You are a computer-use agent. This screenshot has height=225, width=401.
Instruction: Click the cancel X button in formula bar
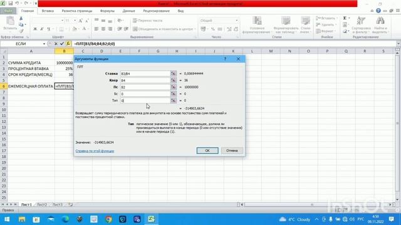coord(56,44)
